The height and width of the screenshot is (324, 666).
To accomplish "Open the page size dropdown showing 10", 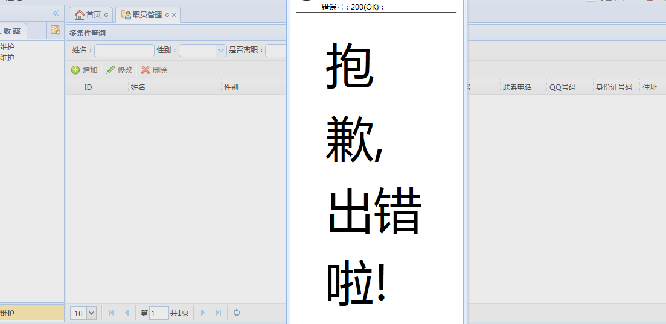I will (92, 313).
